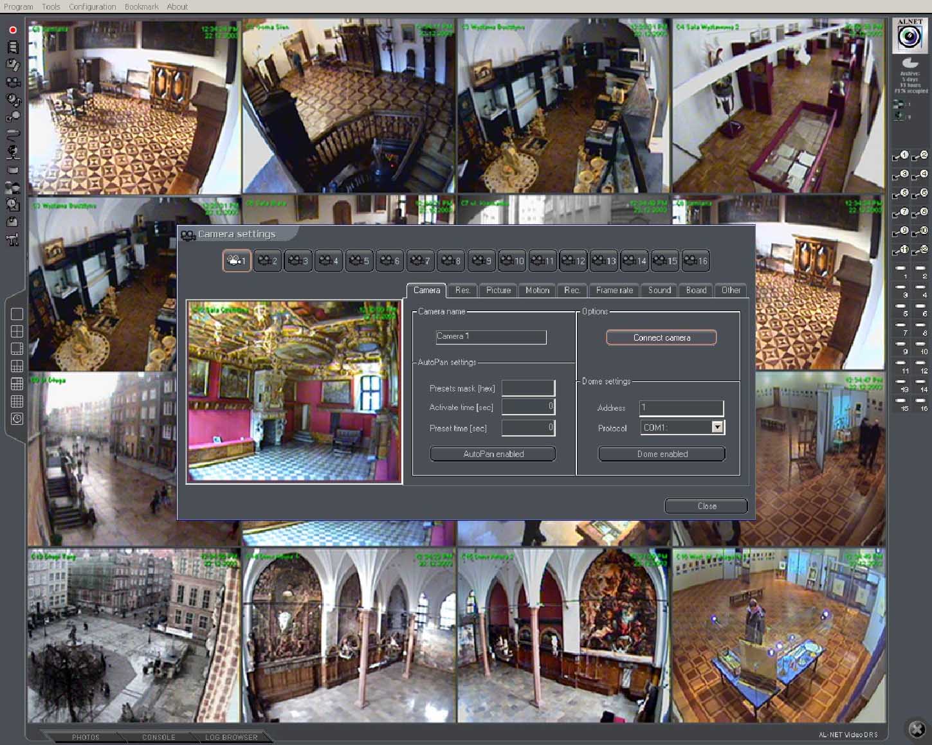Switch to the four-camera quad layout
The height and width of the screenshot is (745, 932).
coord(17,332)
